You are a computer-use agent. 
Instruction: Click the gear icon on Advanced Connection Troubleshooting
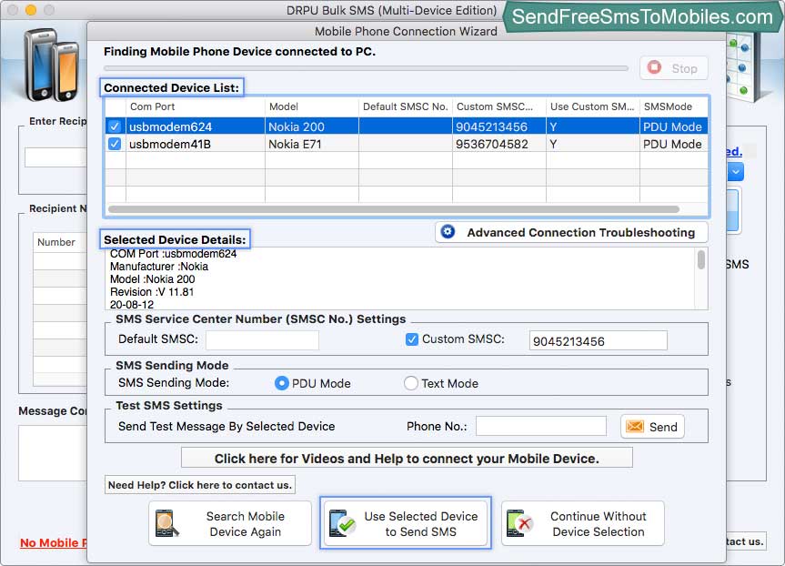(x=448, y=232)
